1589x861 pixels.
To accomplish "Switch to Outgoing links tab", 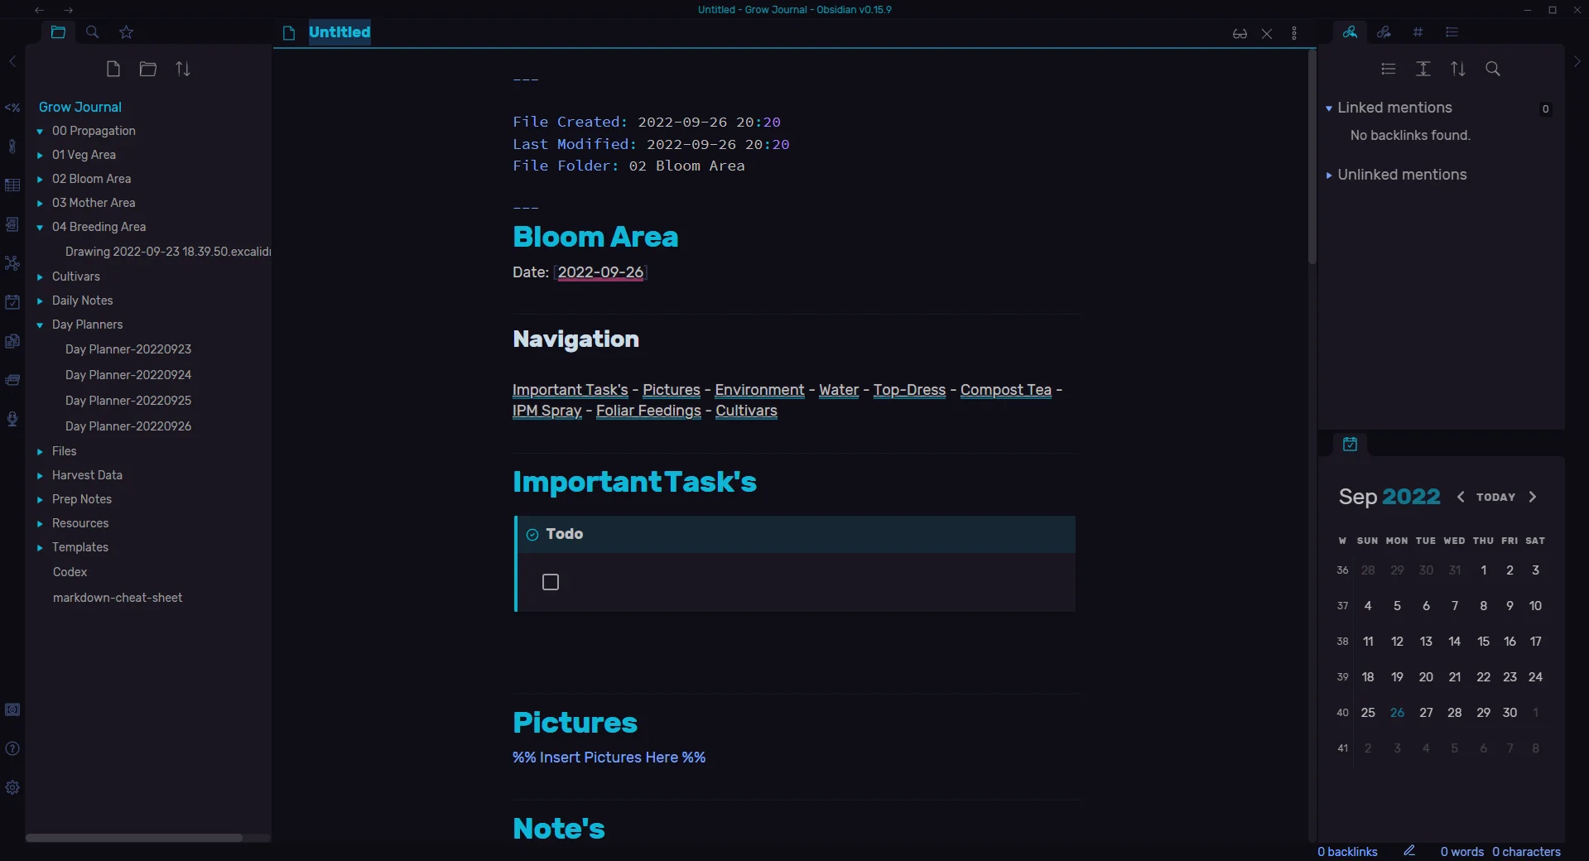I will (1384, 32).
